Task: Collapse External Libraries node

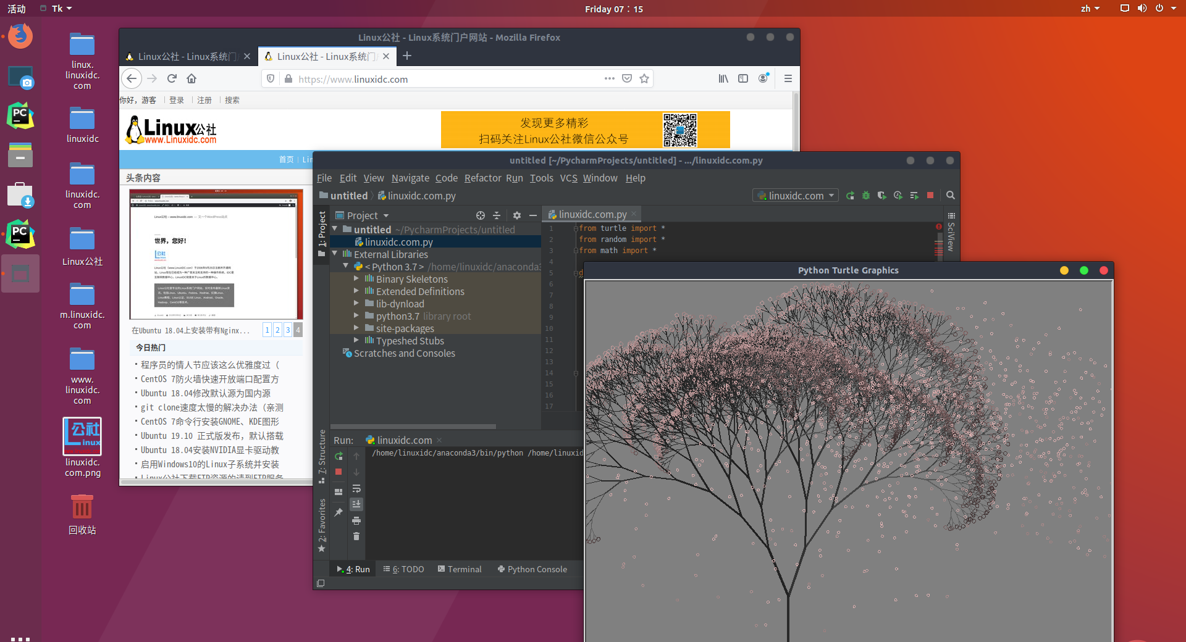Action: (x=335, y=254)
